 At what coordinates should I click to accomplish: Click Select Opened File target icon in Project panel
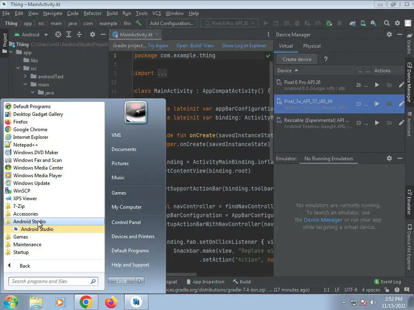58,35
